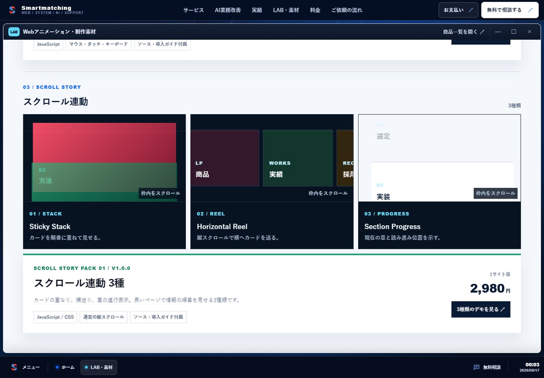Click the JavaScript tag in the upper card

pyautogui.click(x=49, y=44)
